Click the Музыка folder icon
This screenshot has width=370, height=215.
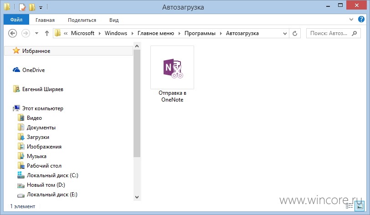[21, 156]
